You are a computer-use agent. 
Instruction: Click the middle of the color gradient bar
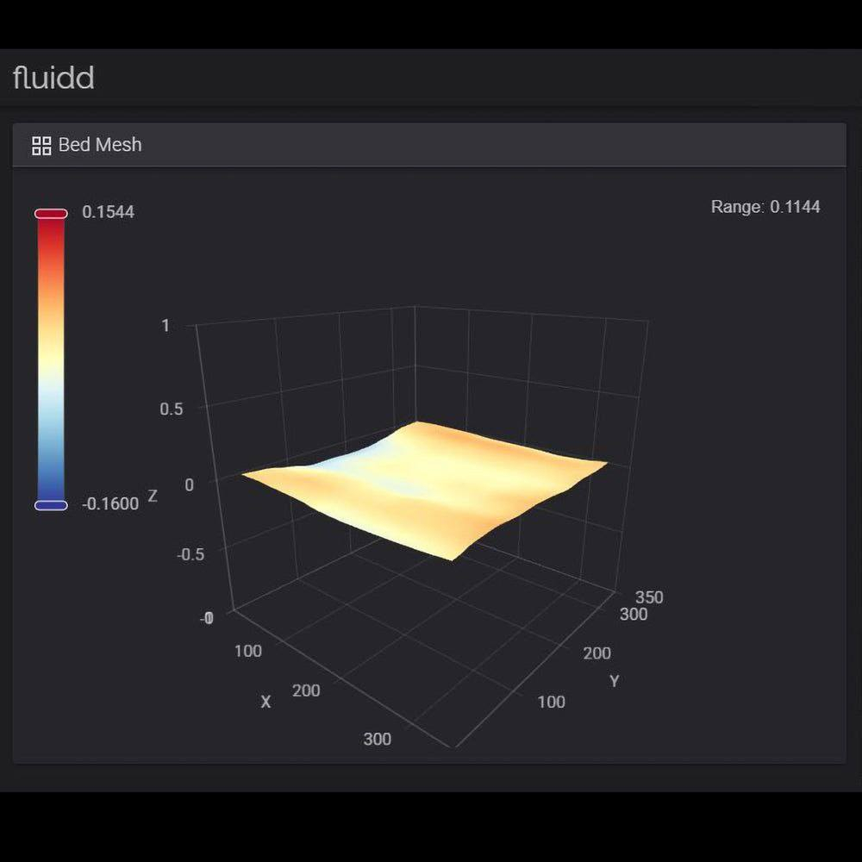51,359
